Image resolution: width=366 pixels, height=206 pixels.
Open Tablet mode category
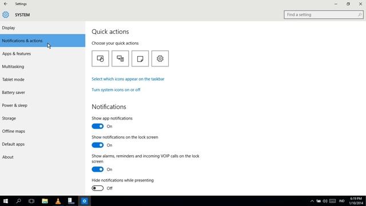(x=42, y=80)
